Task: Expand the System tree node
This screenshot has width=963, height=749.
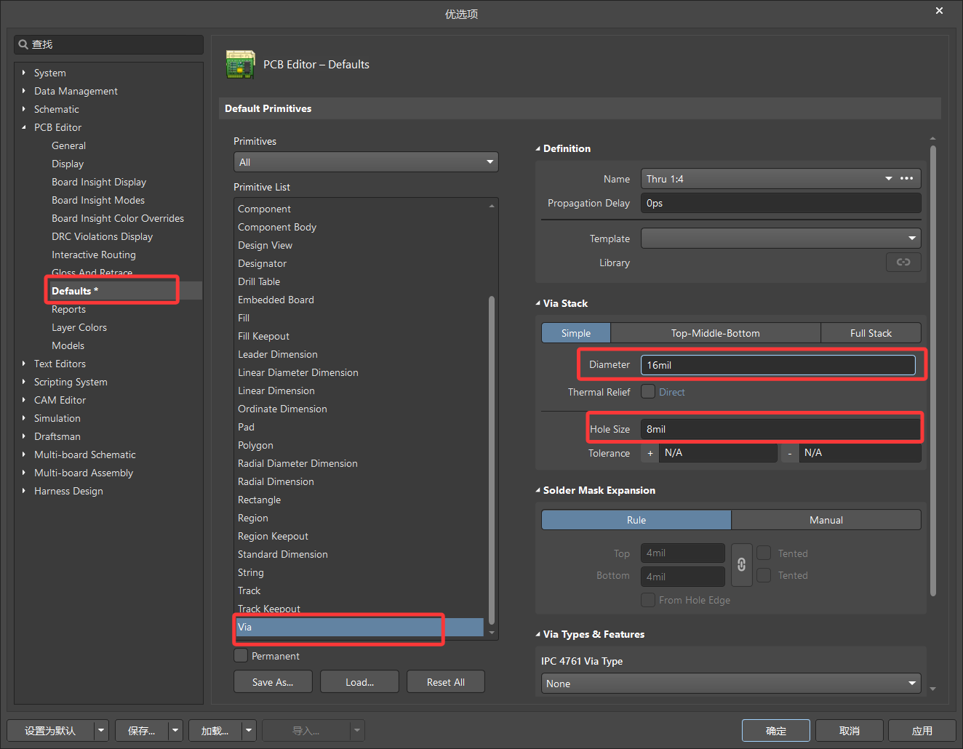Action: 24,73
